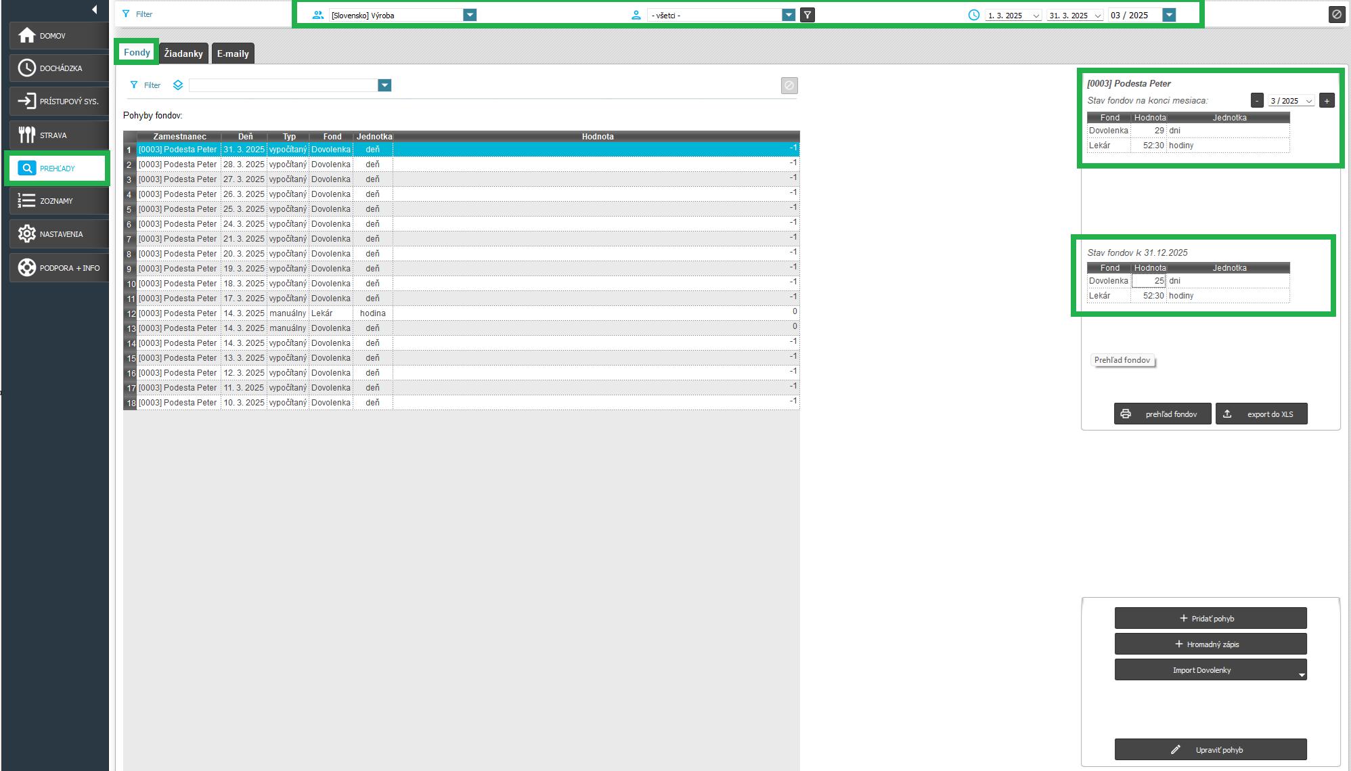
Task: Open Prístupový sys. door-entry icon
Action: pyautogui.click(x=27, y=101)
